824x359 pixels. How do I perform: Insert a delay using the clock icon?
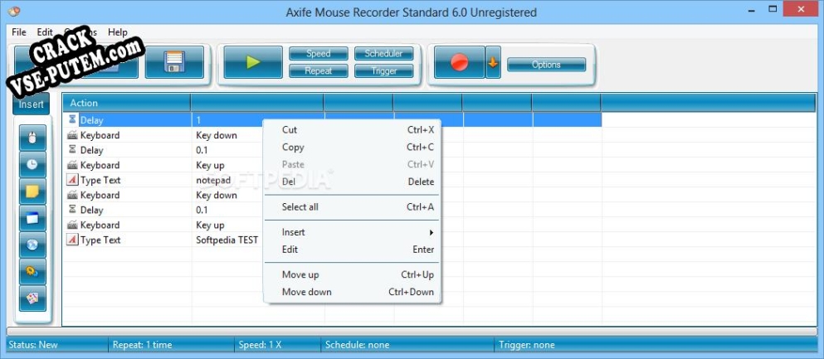[32, 165]
